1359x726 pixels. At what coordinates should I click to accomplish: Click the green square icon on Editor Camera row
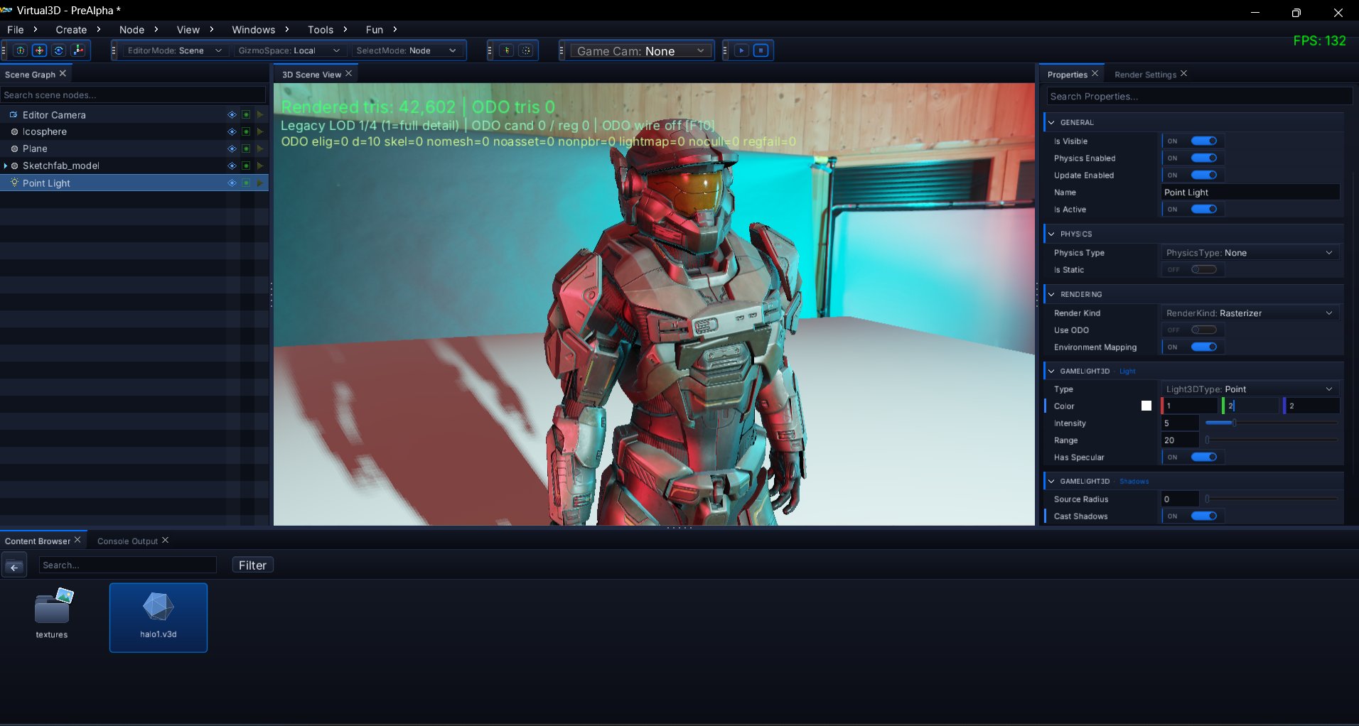(246, 114)
